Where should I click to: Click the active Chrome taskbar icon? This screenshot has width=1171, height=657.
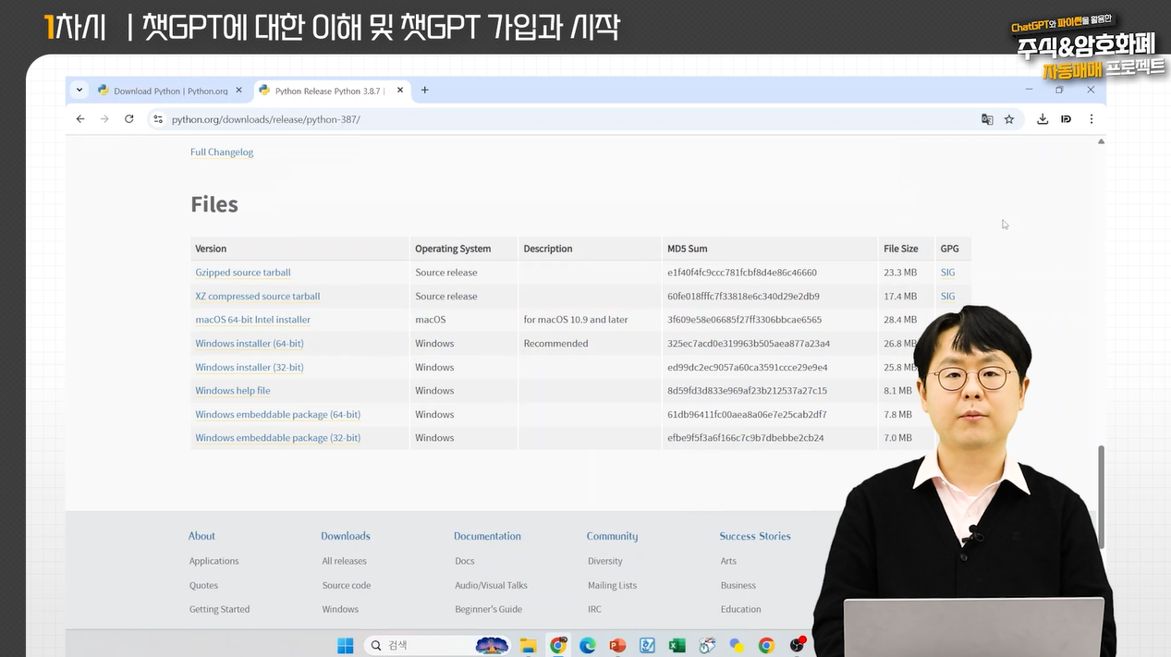coord(558,645)
